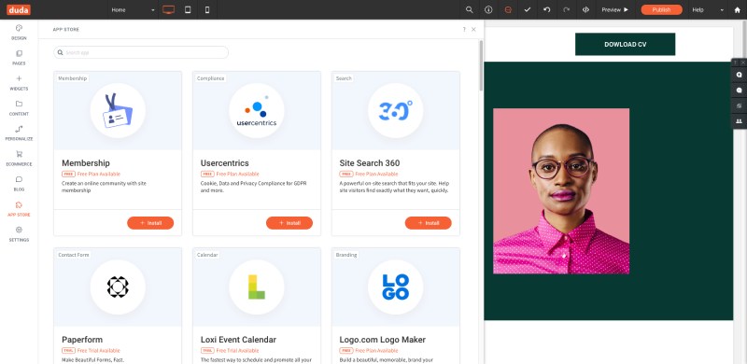Screen dimensions: 747x364
Task: Click the Membership app title
Action: click(86, 163)
